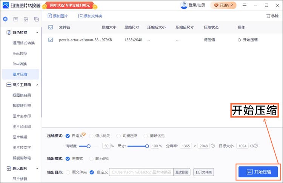Open 抠图换背景 in sidebar

point(22,95)
